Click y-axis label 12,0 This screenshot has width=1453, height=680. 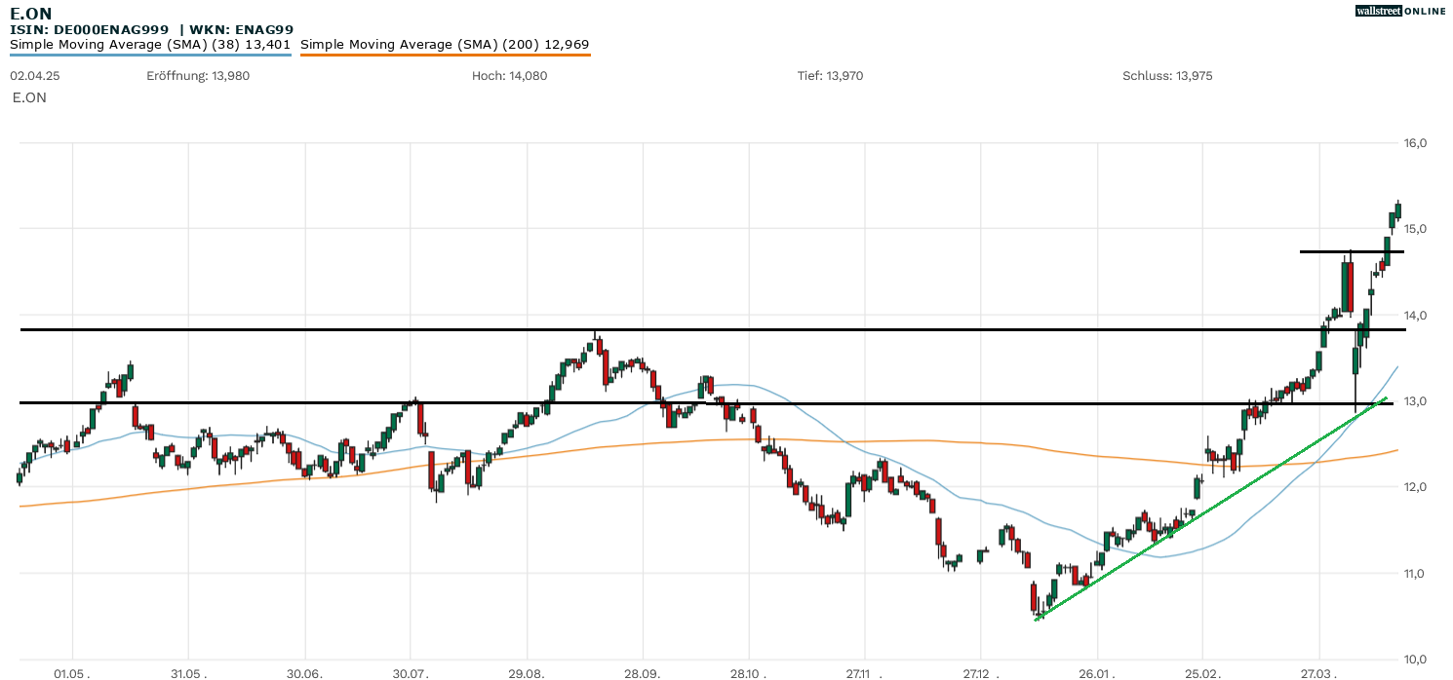[1416, 487]
